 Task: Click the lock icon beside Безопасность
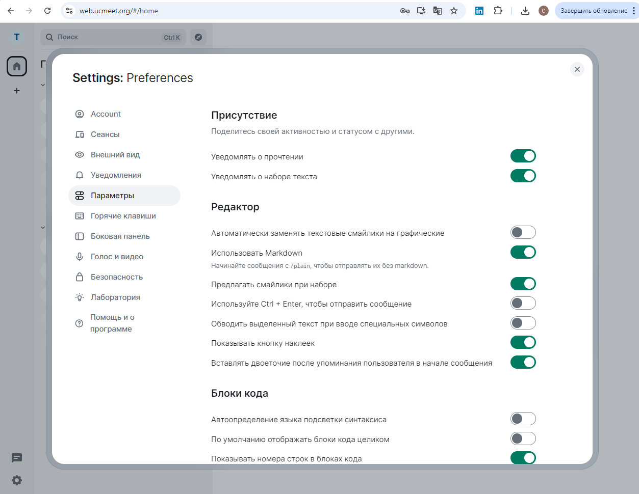(x=80, y=277)
